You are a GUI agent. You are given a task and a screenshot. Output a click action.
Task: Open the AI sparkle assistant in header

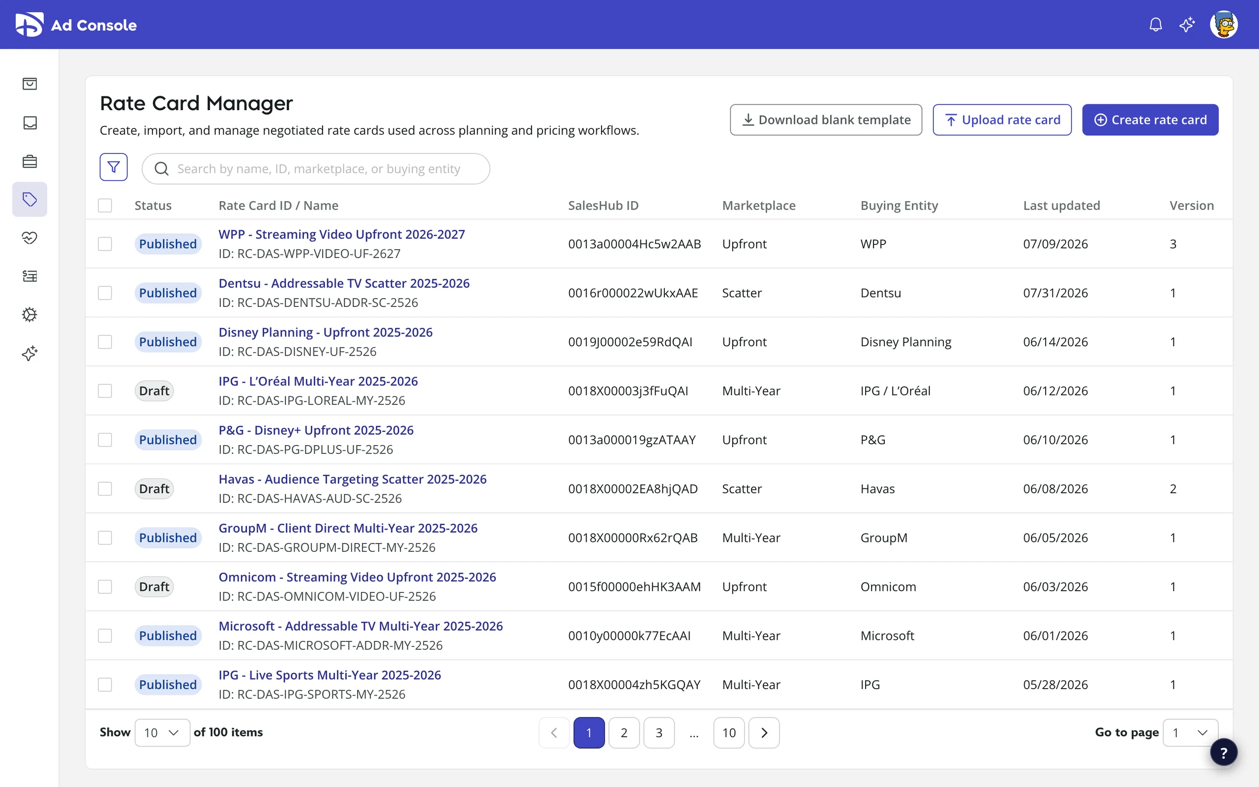(x=1187, y=25)
